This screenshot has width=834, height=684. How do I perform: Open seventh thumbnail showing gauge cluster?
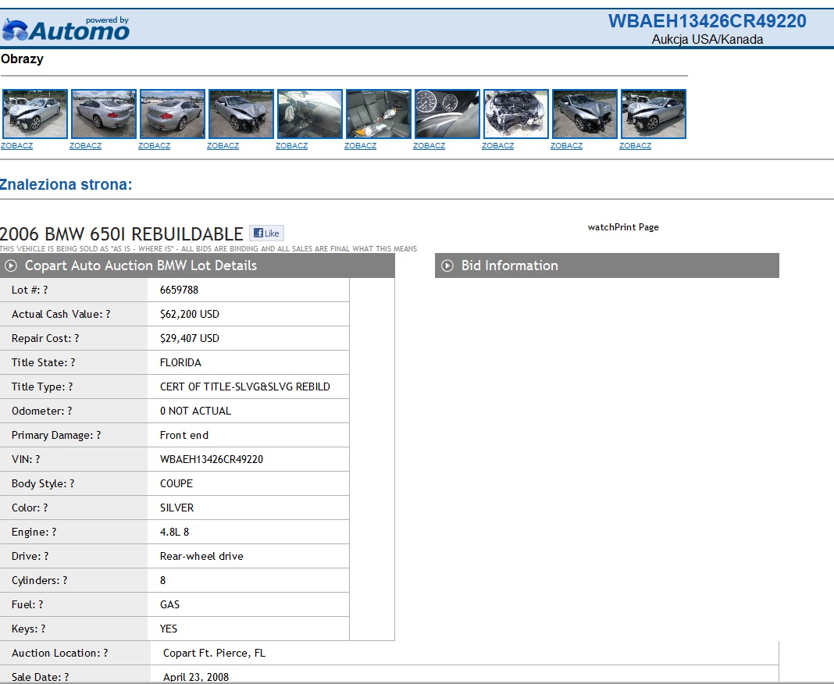[x=447, y=114]
